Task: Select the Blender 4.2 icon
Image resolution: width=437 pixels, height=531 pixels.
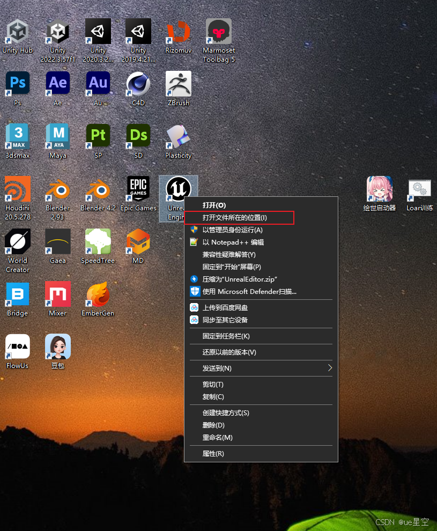Action: tap(98, 194)
